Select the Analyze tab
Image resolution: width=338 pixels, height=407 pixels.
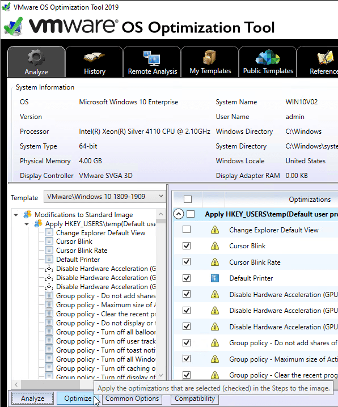[x=36, y=62]
